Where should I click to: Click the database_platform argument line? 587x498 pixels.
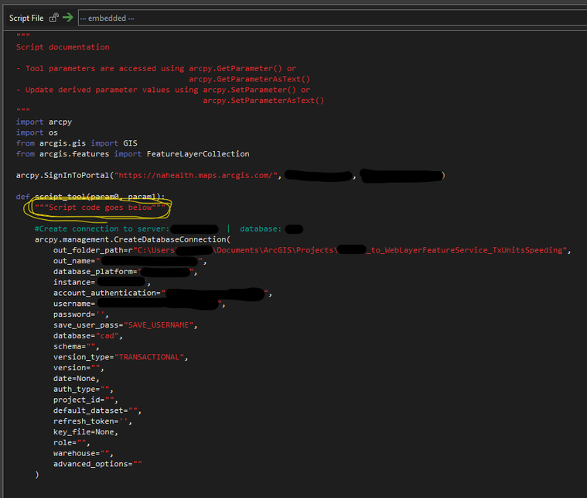coord(125,272)
